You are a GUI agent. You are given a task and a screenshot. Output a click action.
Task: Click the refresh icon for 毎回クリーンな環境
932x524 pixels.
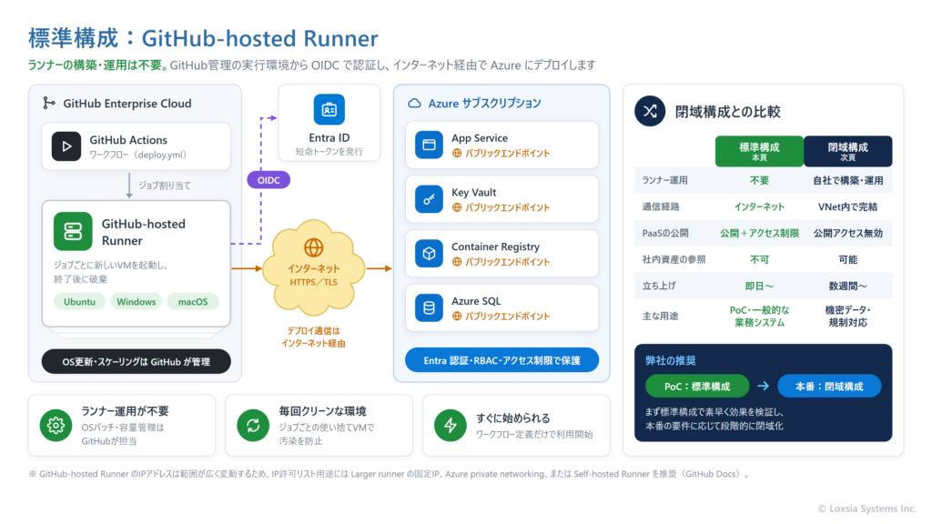coord(253,426)
